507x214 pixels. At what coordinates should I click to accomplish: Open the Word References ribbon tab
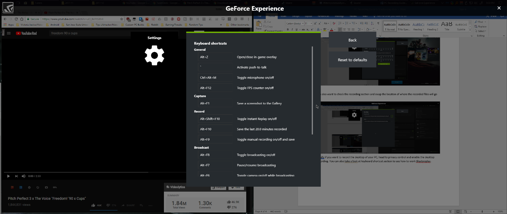(x=324, y=16)
